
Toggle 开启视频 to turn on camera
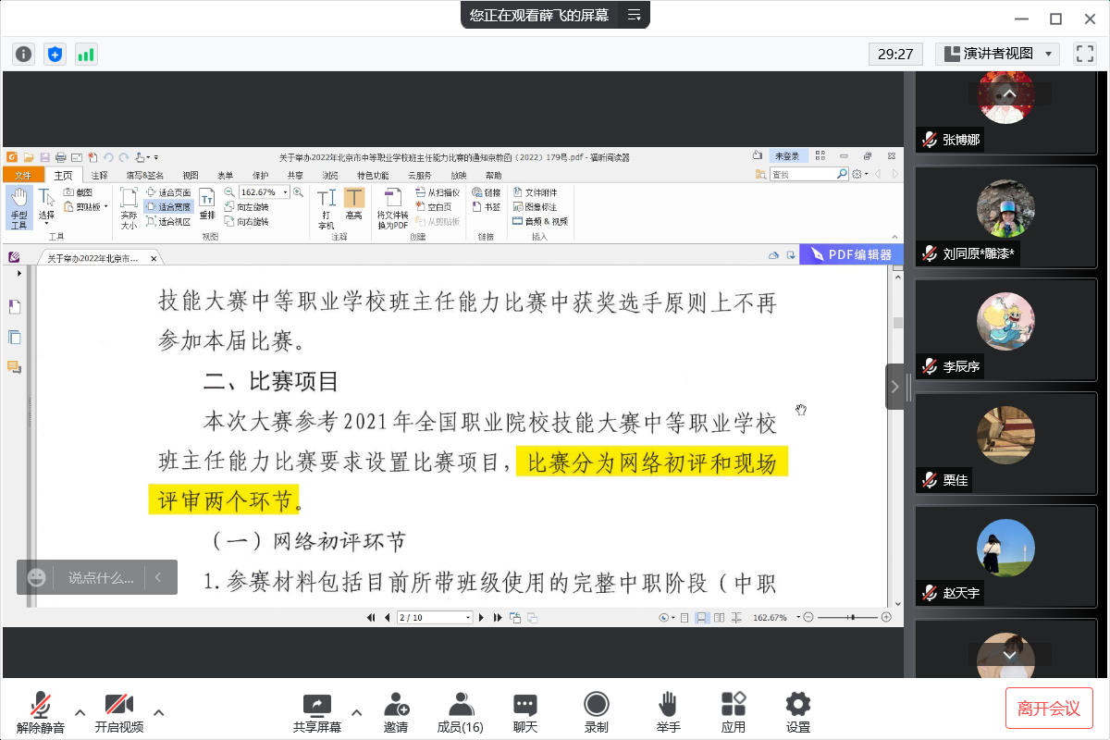(118, 712)
